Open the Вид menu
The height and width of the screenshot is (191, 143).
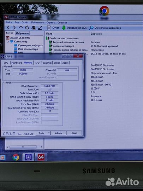pos(17,22)
